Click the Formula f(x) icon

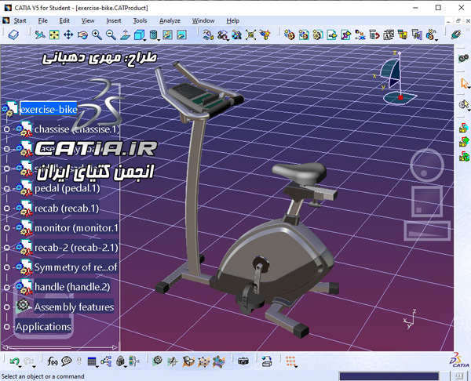pyautogui.click(x=53, y=361)
